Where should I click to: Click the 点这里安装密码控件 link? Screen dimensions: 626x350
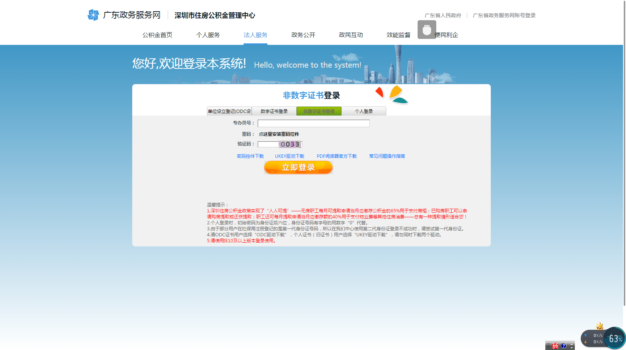[x=279, y=134]
